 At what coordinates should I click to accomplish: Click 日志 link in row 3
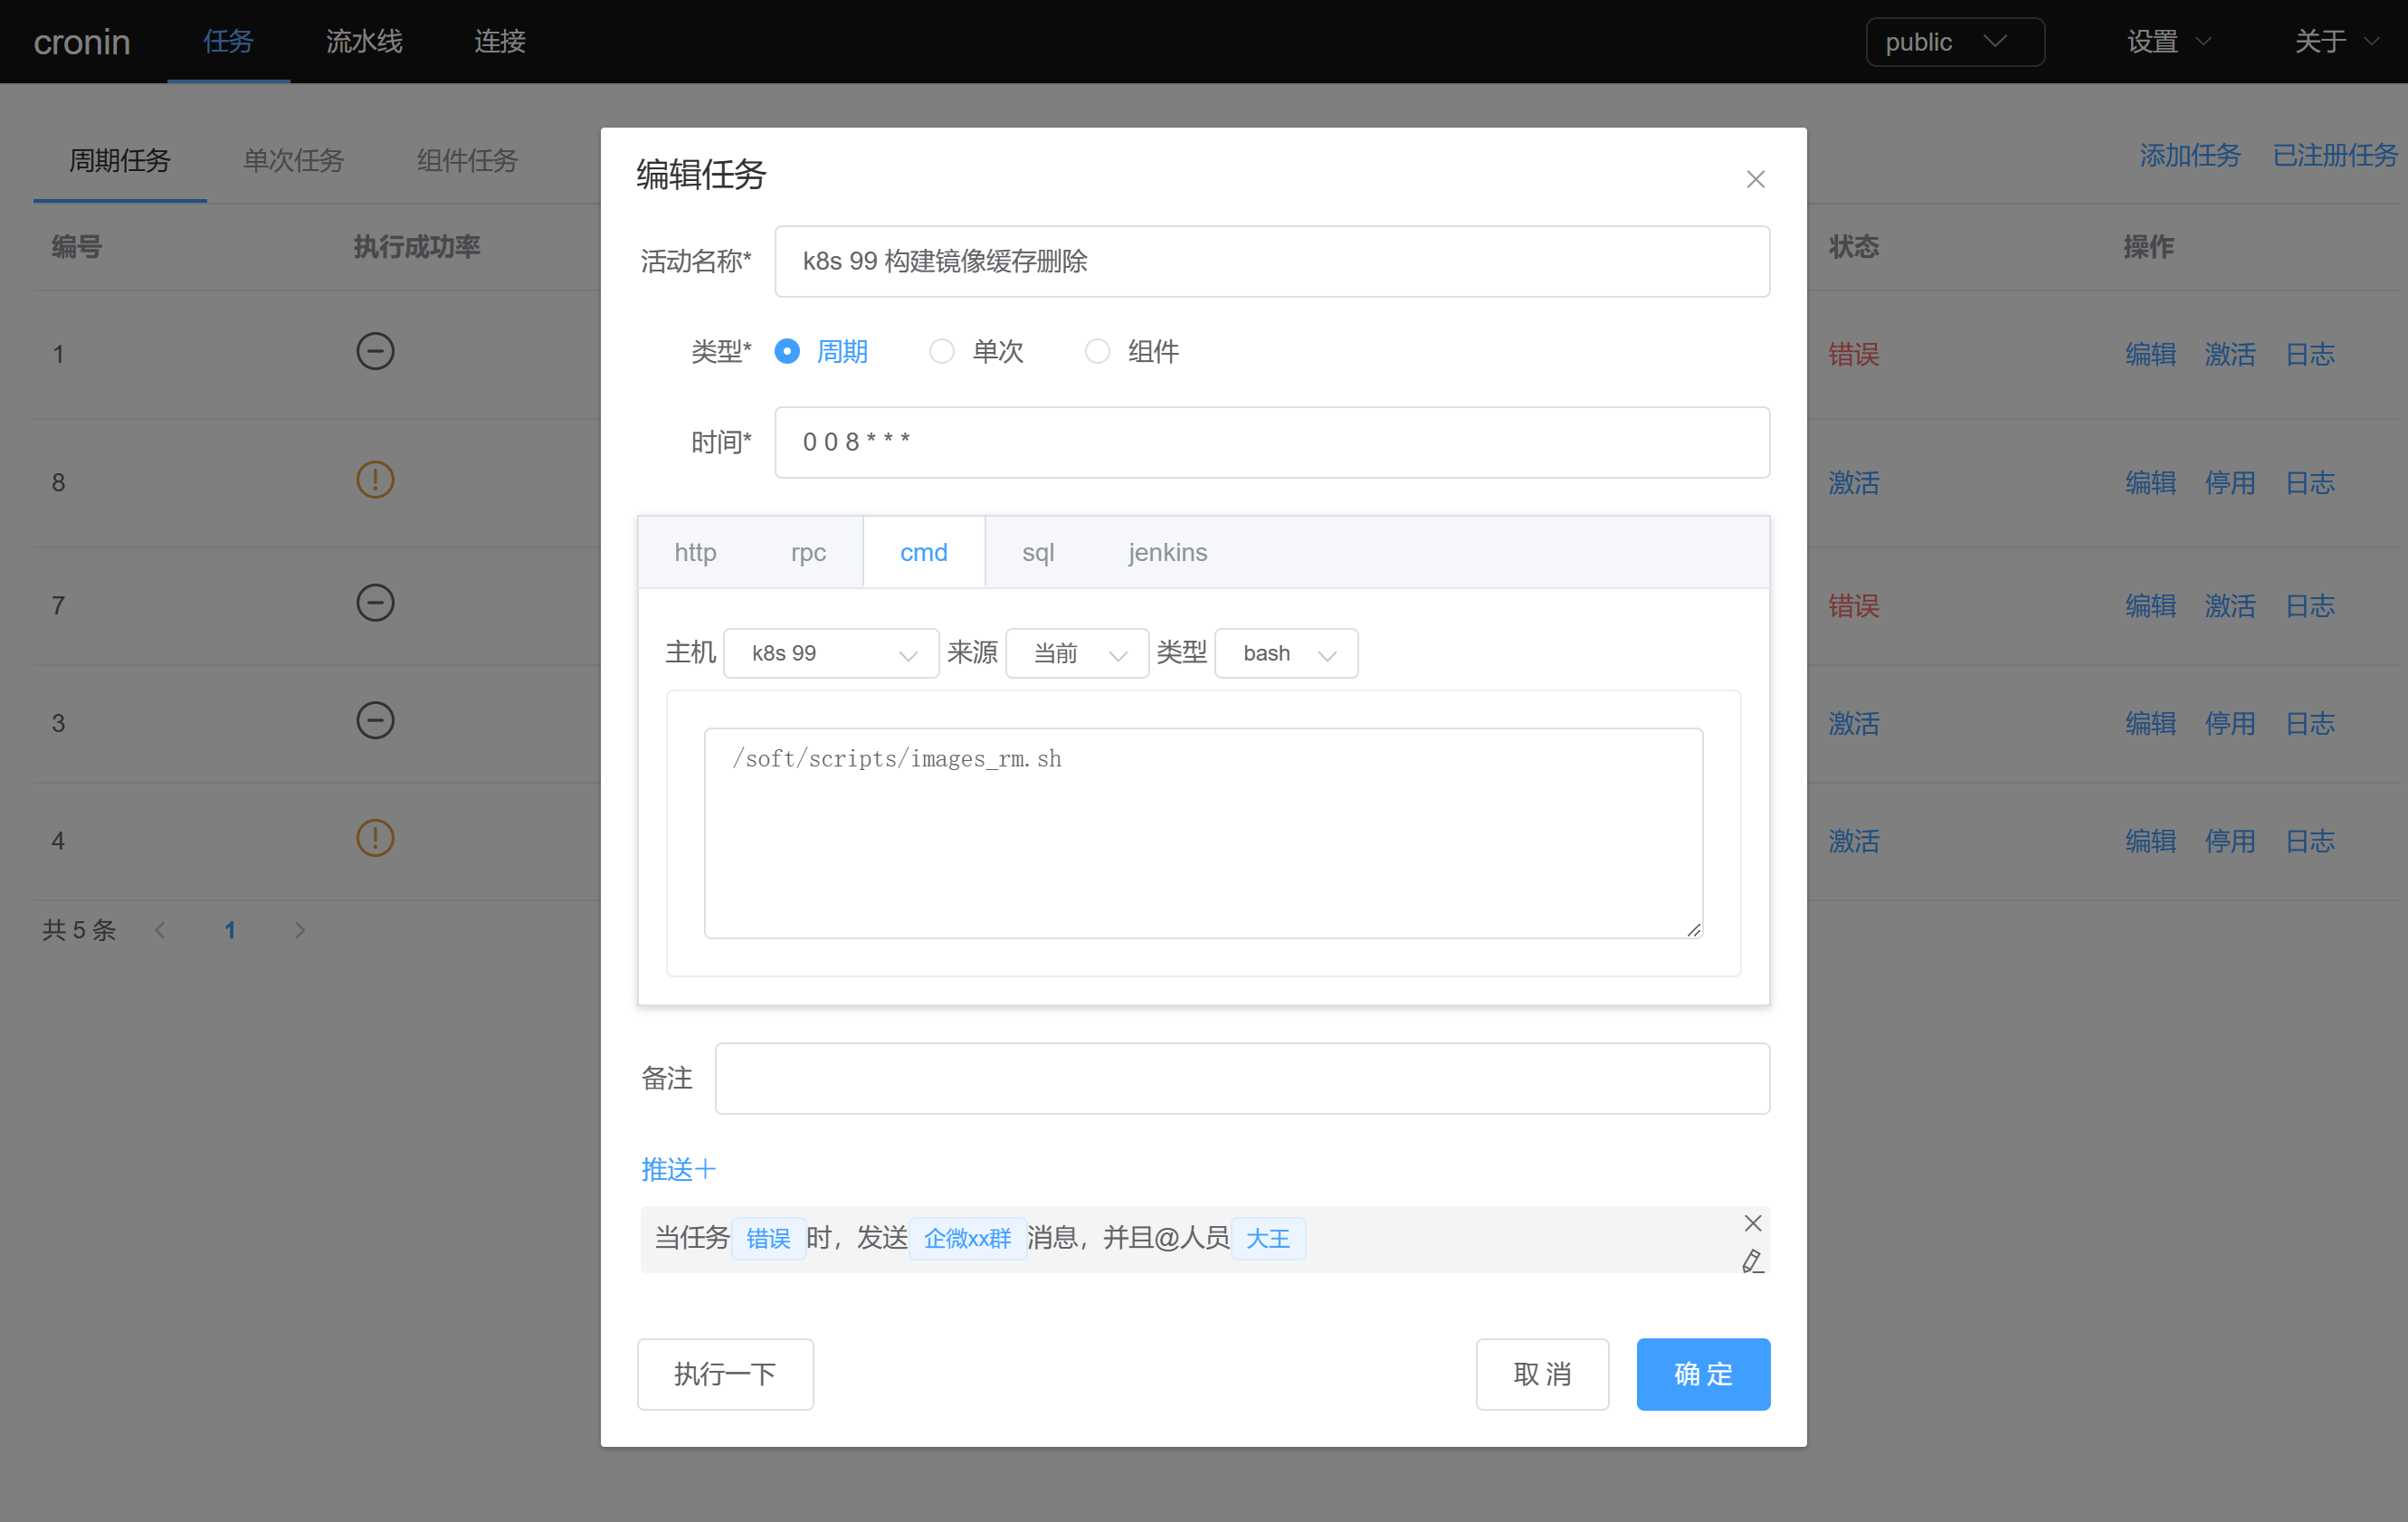2310,724
